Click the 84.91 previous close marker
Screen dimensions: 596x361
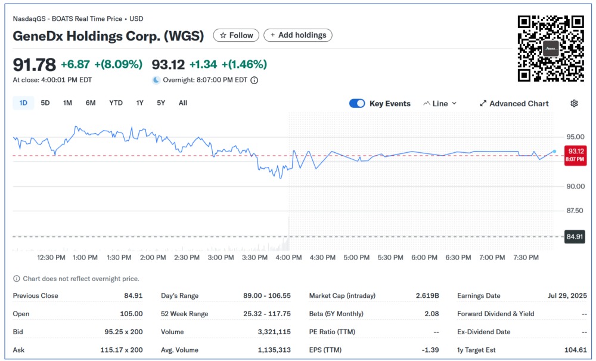coord(575,237)
